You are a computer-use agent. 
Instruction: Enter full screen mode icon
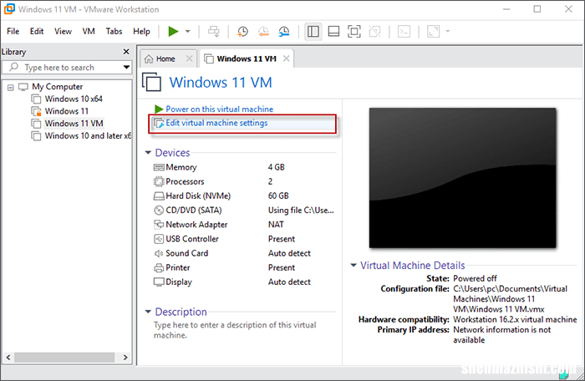click(x=354, y=32)
